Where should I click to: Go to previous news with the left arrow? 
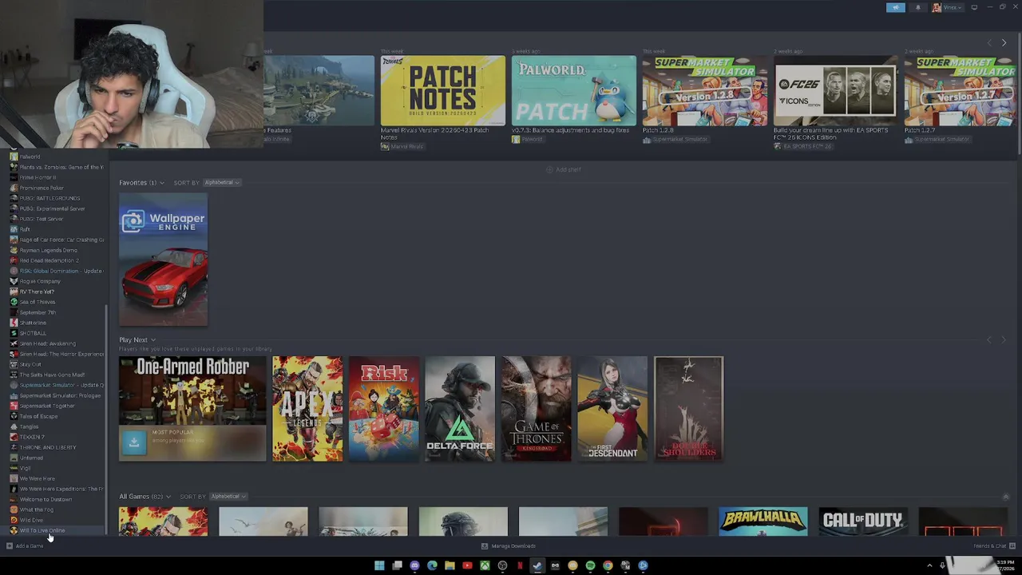989,43
